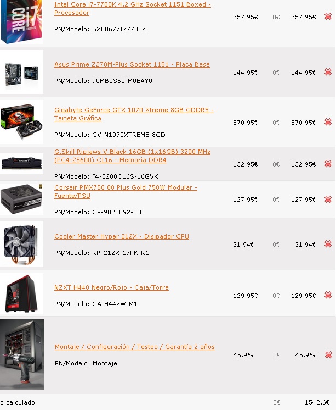Remove Corsair RMX750 power supply
Screen dimensions: 336x410
328,200
